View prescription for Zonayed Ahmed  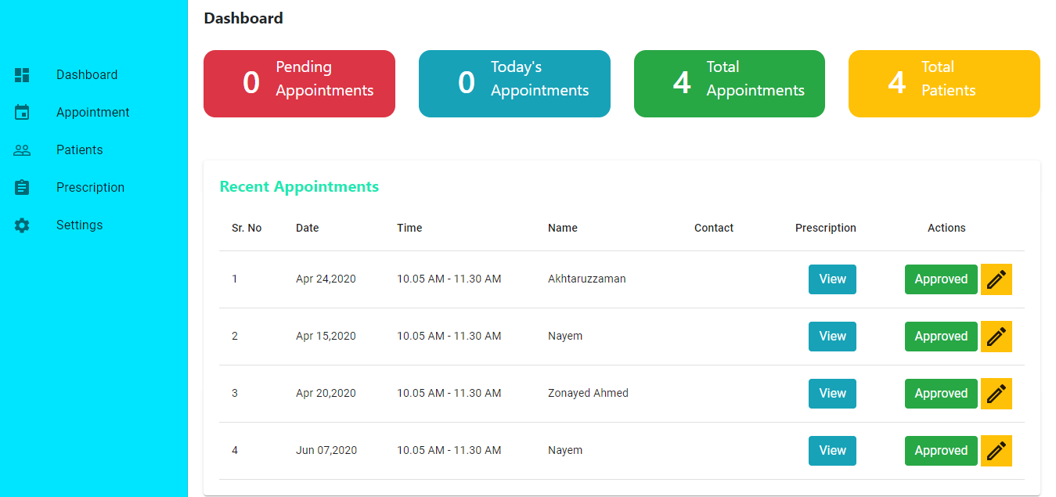(x=832, y=394)
